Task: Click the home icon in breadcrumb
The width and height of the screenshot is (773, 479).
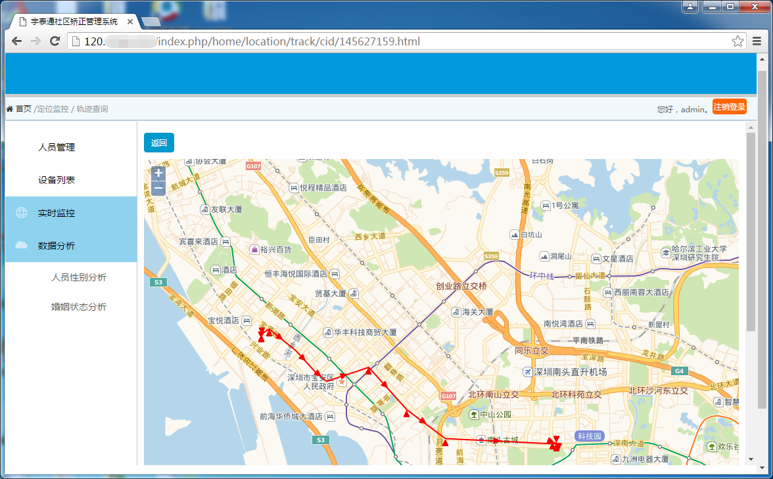Action: click(9, 109)
